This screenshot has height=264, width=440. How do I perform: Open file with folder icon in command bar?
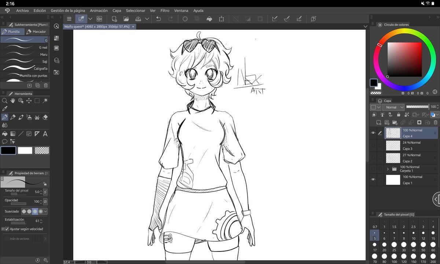126,19
